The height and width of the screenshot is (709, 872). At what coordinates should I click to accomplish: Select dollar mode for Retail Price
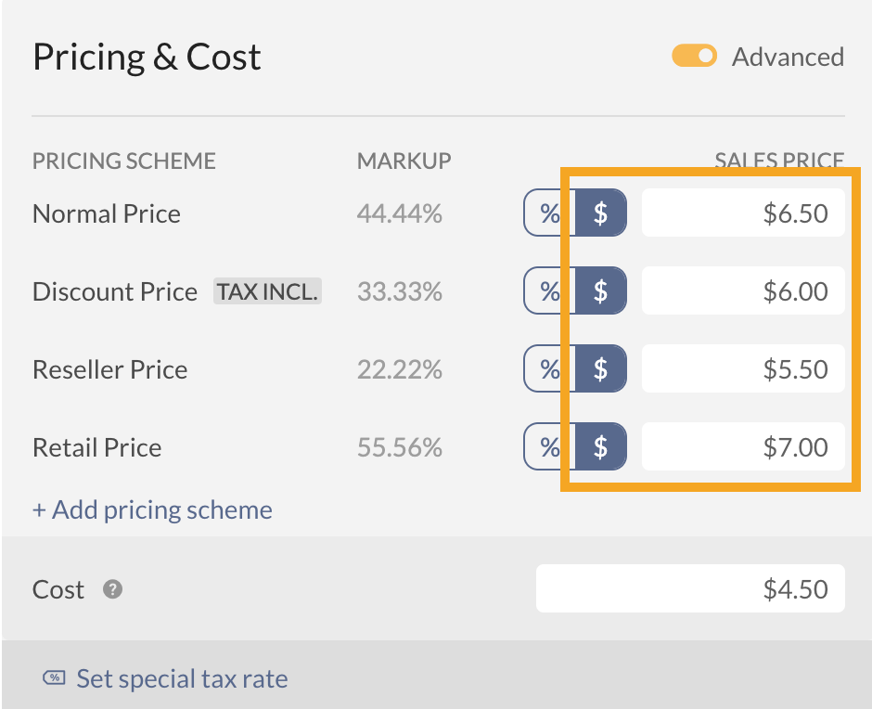(600, 447)
